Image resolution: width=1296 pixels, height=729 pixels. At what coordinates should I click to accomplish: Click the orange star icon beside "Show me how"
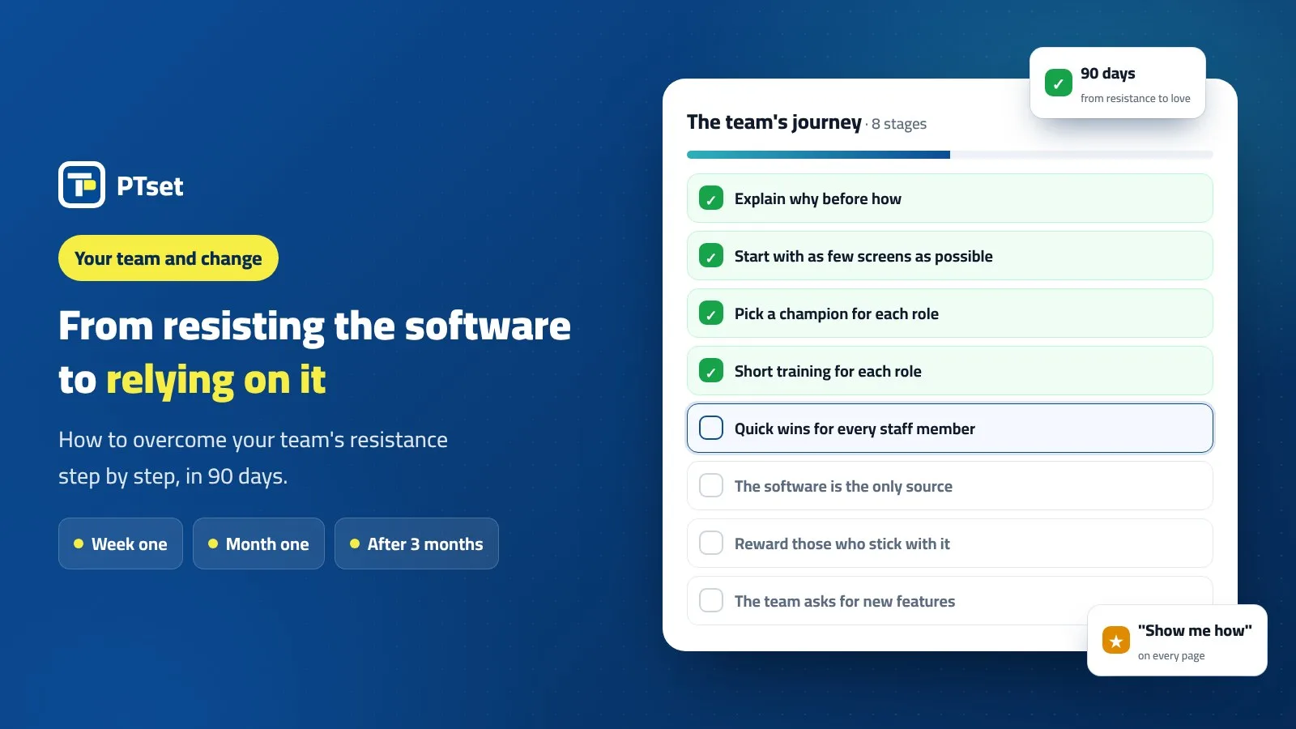(x=1116, y=640)
